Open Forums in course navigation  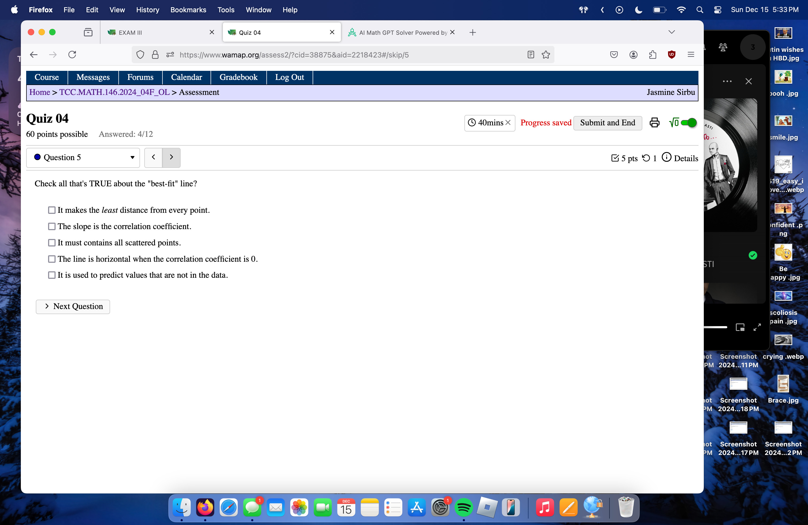[140, 78]
